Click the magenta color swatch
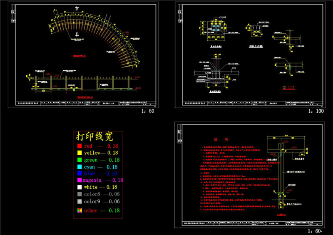333x235 pixels. [x=79, y=180]
